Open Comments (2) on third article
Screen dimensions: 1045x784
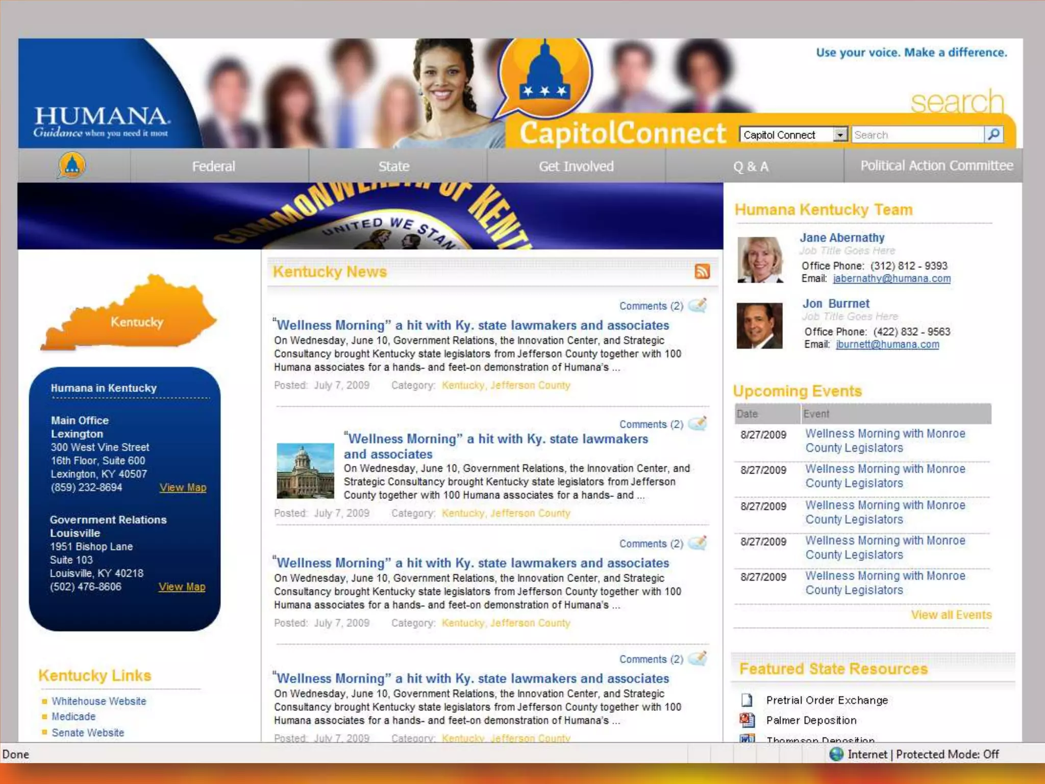[x=651, y=544]
